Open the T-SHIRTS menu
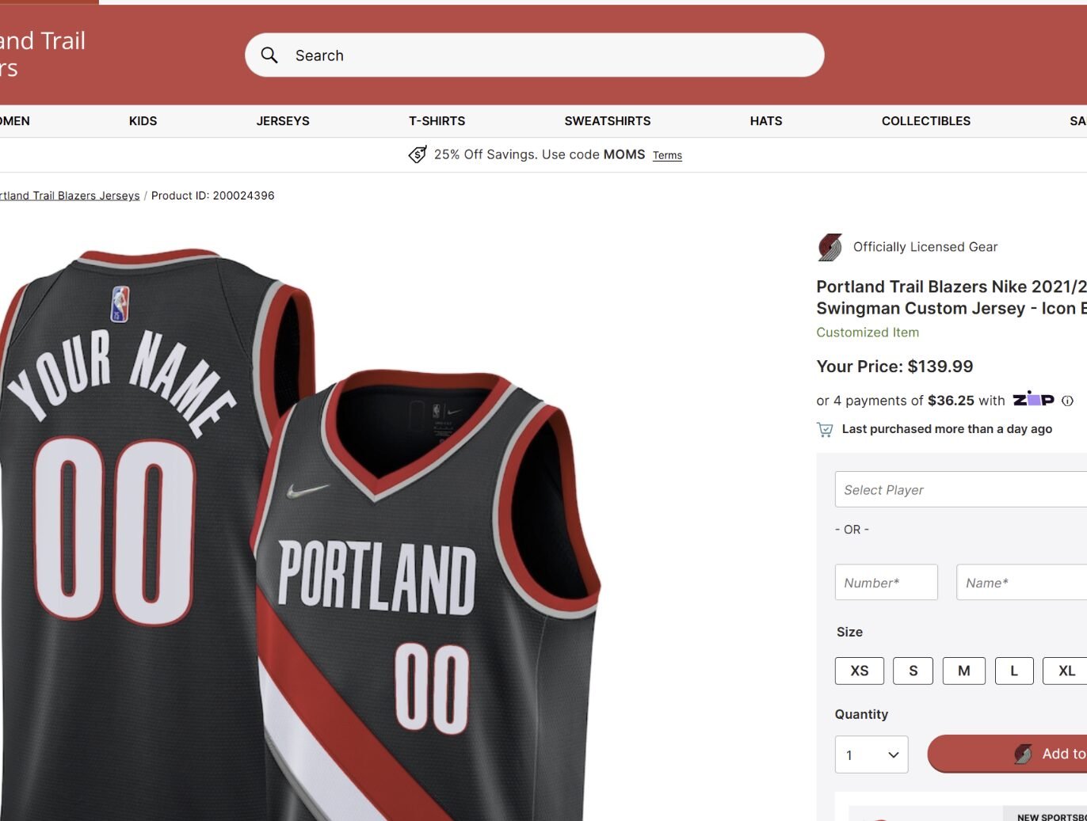This screenshot has width=1087, height=821. coord(437,121)
